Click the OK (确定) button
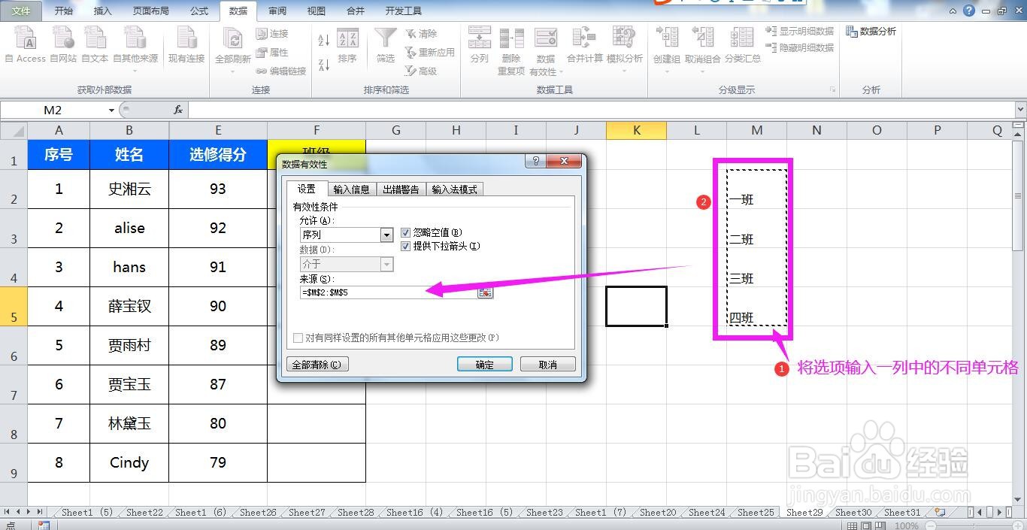The height and width of the screenshot is (530, 1027). (485, 365)
